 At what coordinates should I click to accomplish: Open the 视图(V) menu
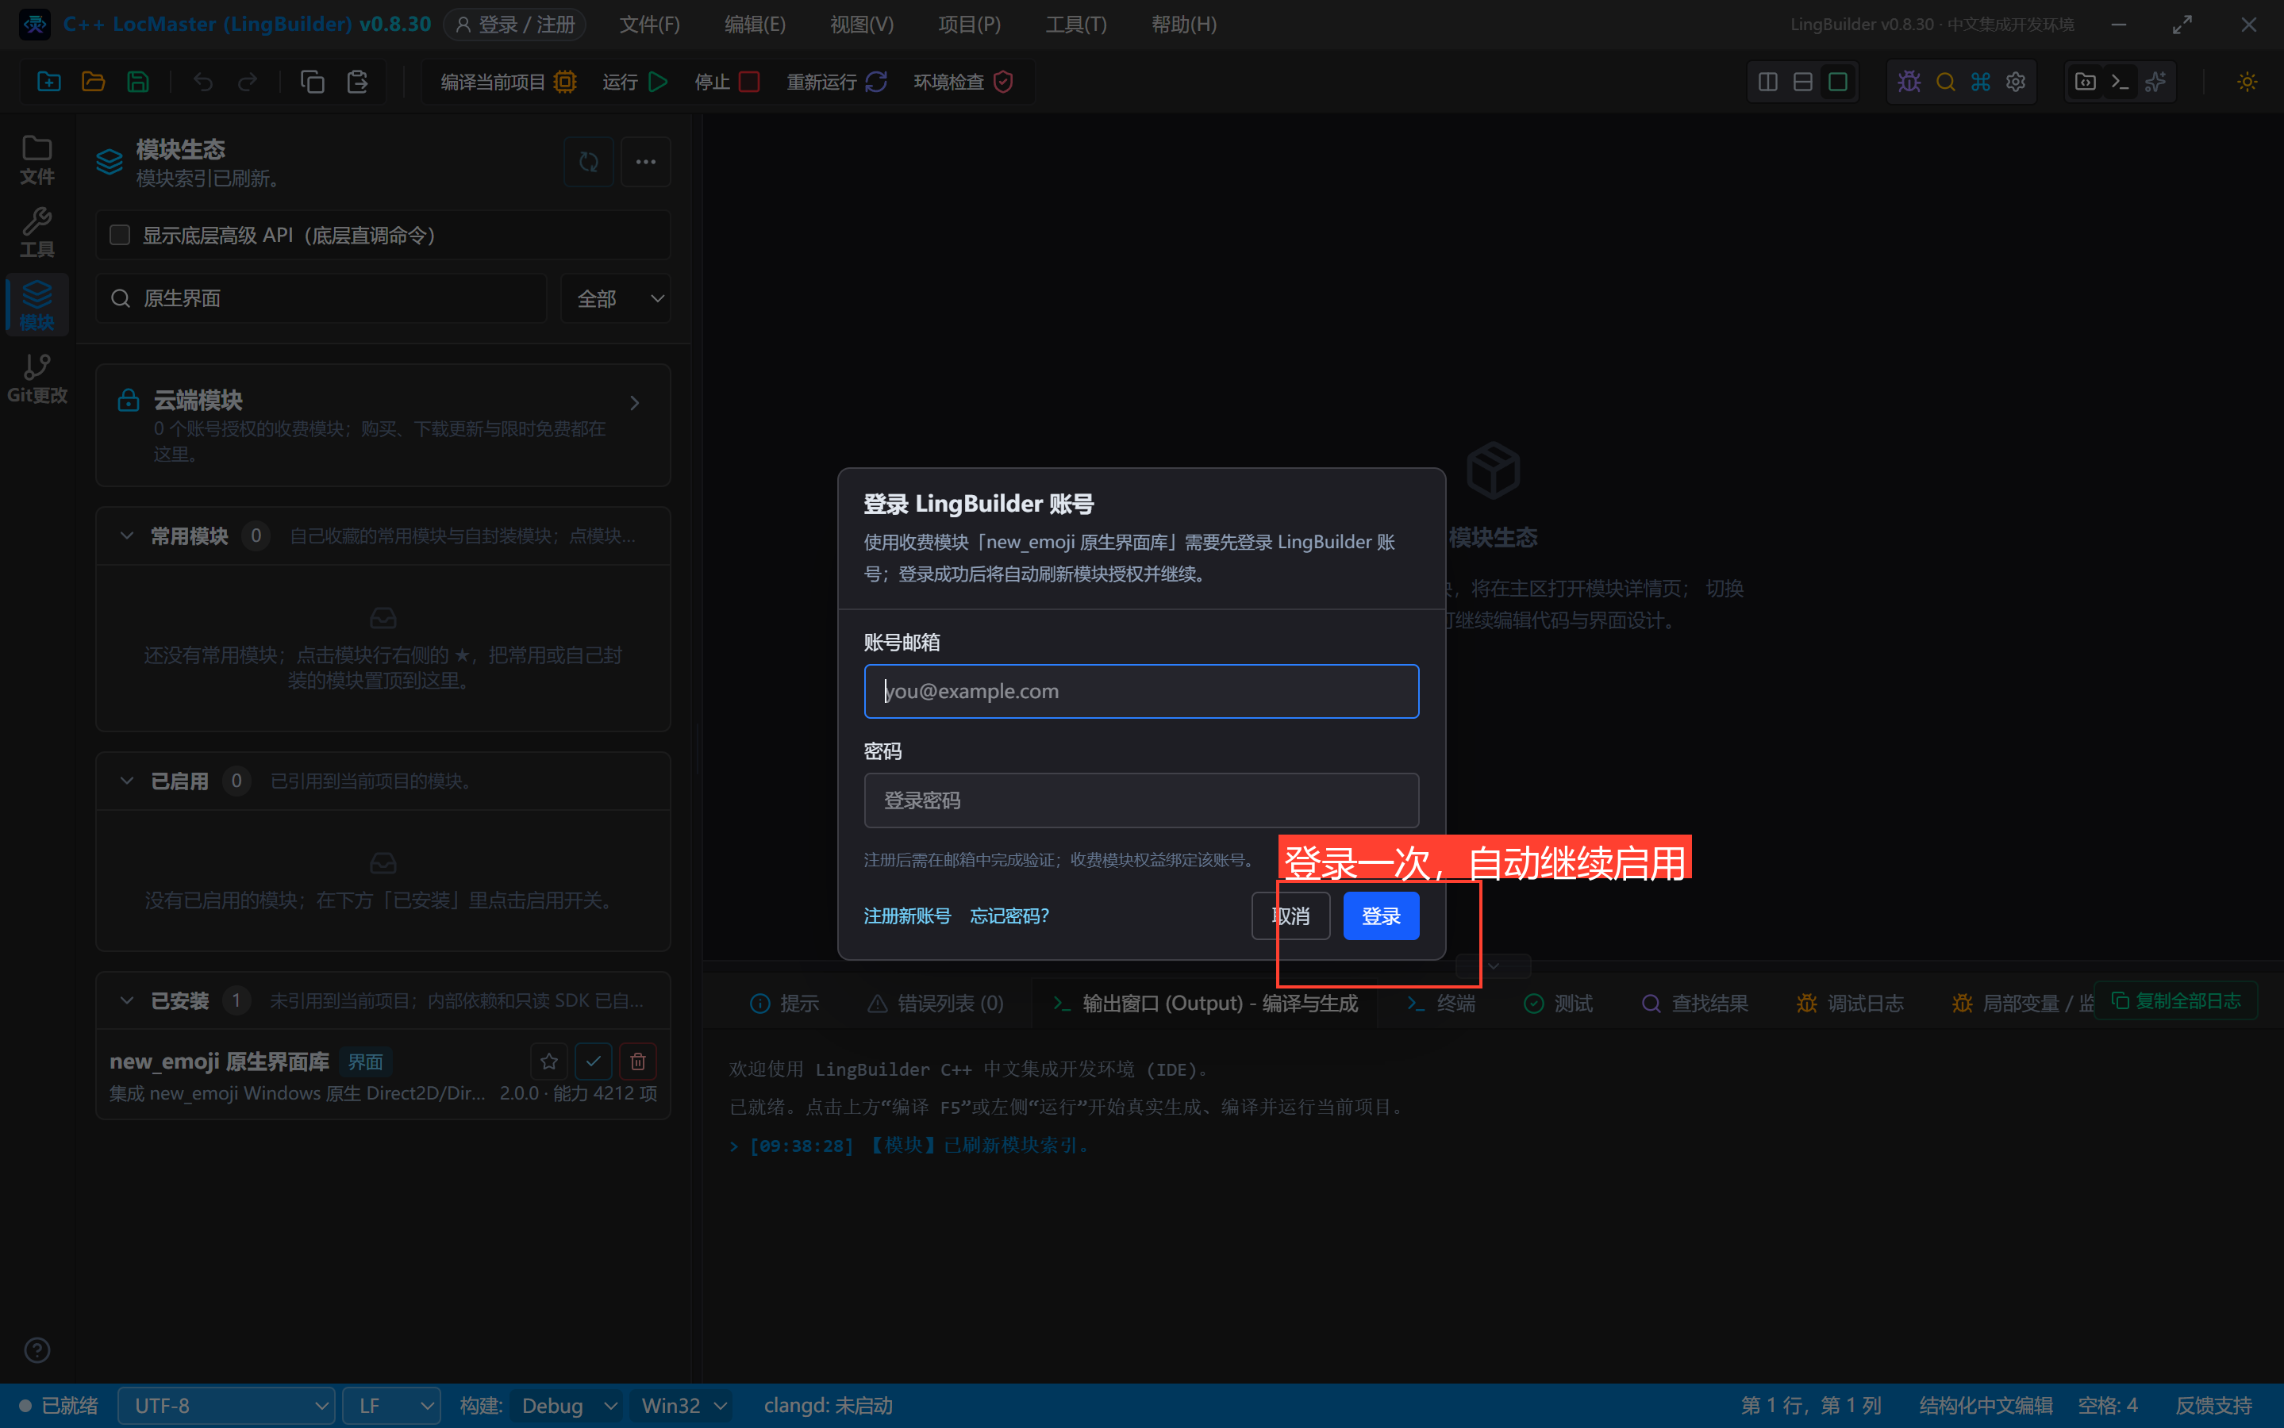click(861, 25)
